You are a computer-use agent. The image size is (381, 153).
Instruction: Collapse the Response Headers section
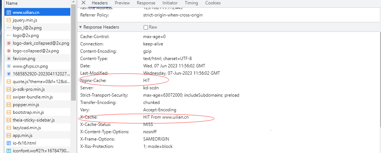[81, 27]
